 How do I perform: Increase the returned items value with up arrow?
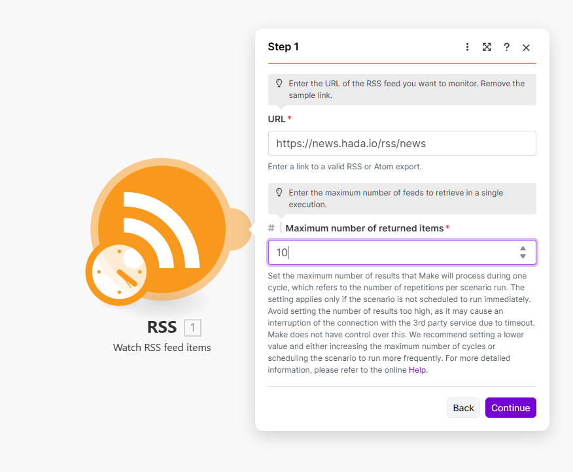[523, 248]
